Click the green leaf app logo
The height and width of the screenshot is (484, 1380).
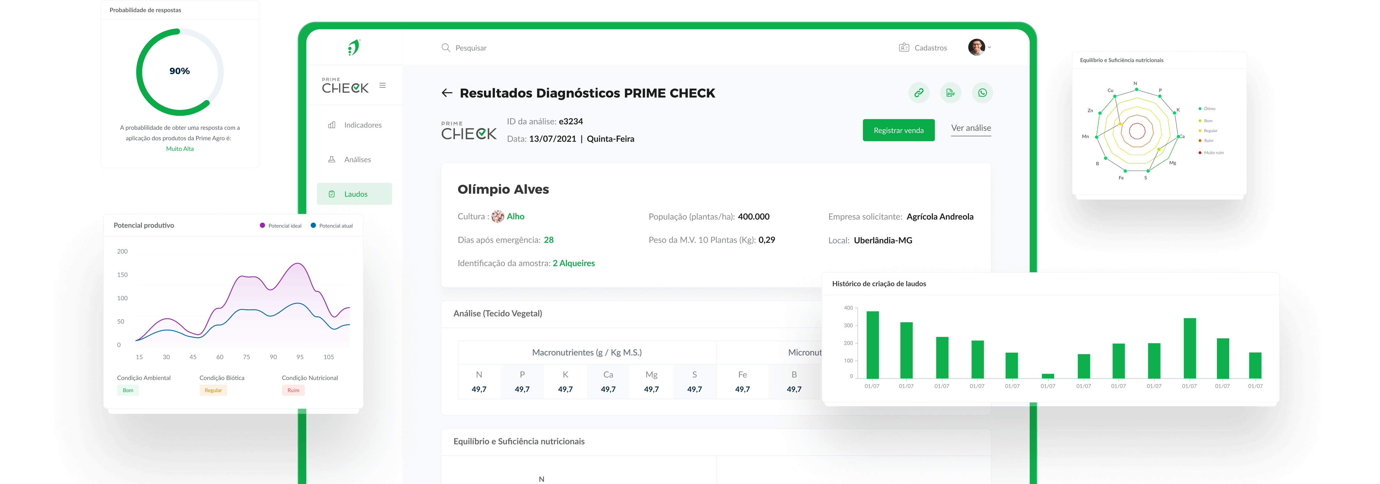[354, 47]
